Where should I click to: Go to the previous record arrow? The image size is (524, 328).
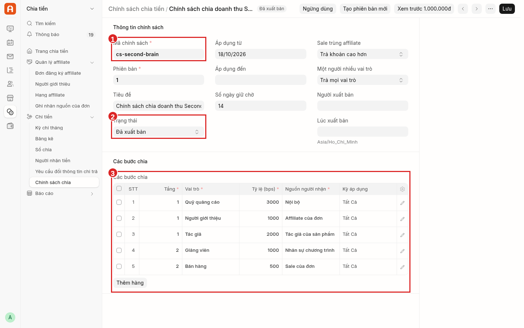pyautogui.click(x=463, y=9)
